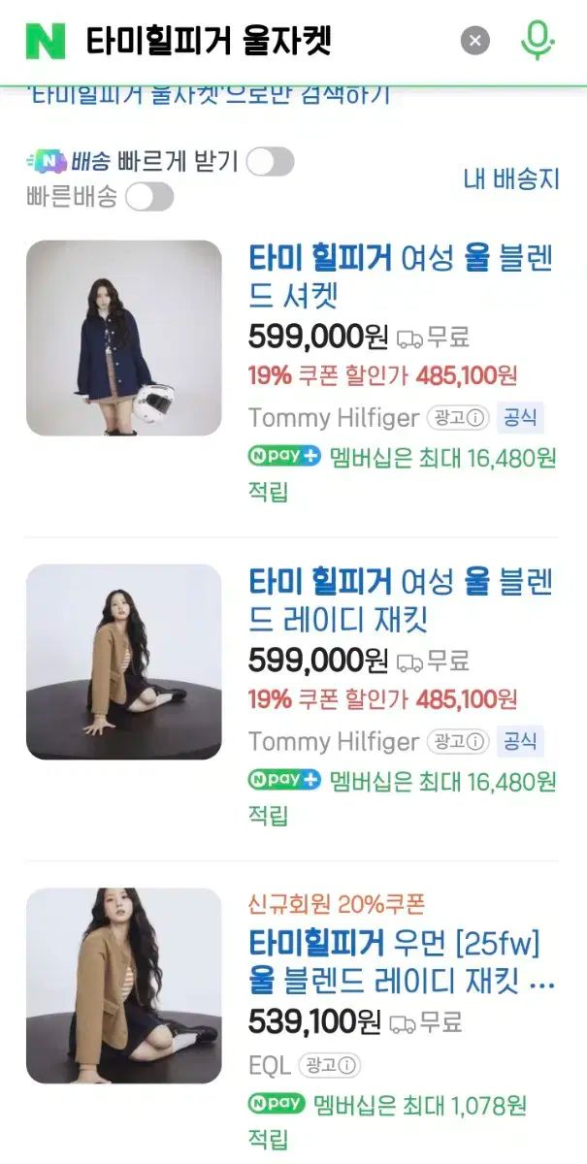Enable the N배송 빠르게 받기 toggle
This screenshot has width=587, height=1164.
[x=270, y=162]
